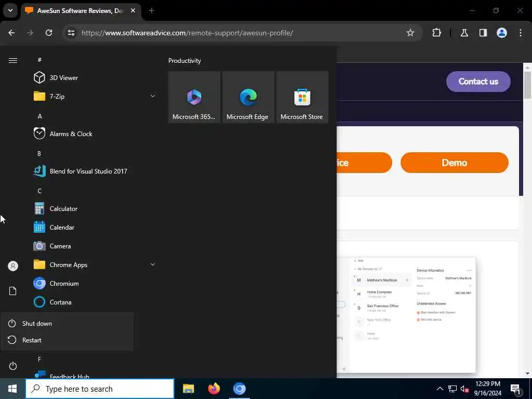
Task: Open the site information icon in address bar
Action: 71,33
